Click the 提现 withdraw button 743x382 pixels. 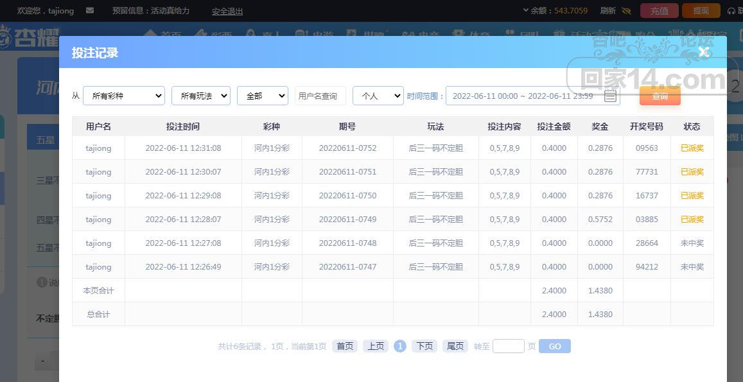pyautogui.click(x=701, y=11)
